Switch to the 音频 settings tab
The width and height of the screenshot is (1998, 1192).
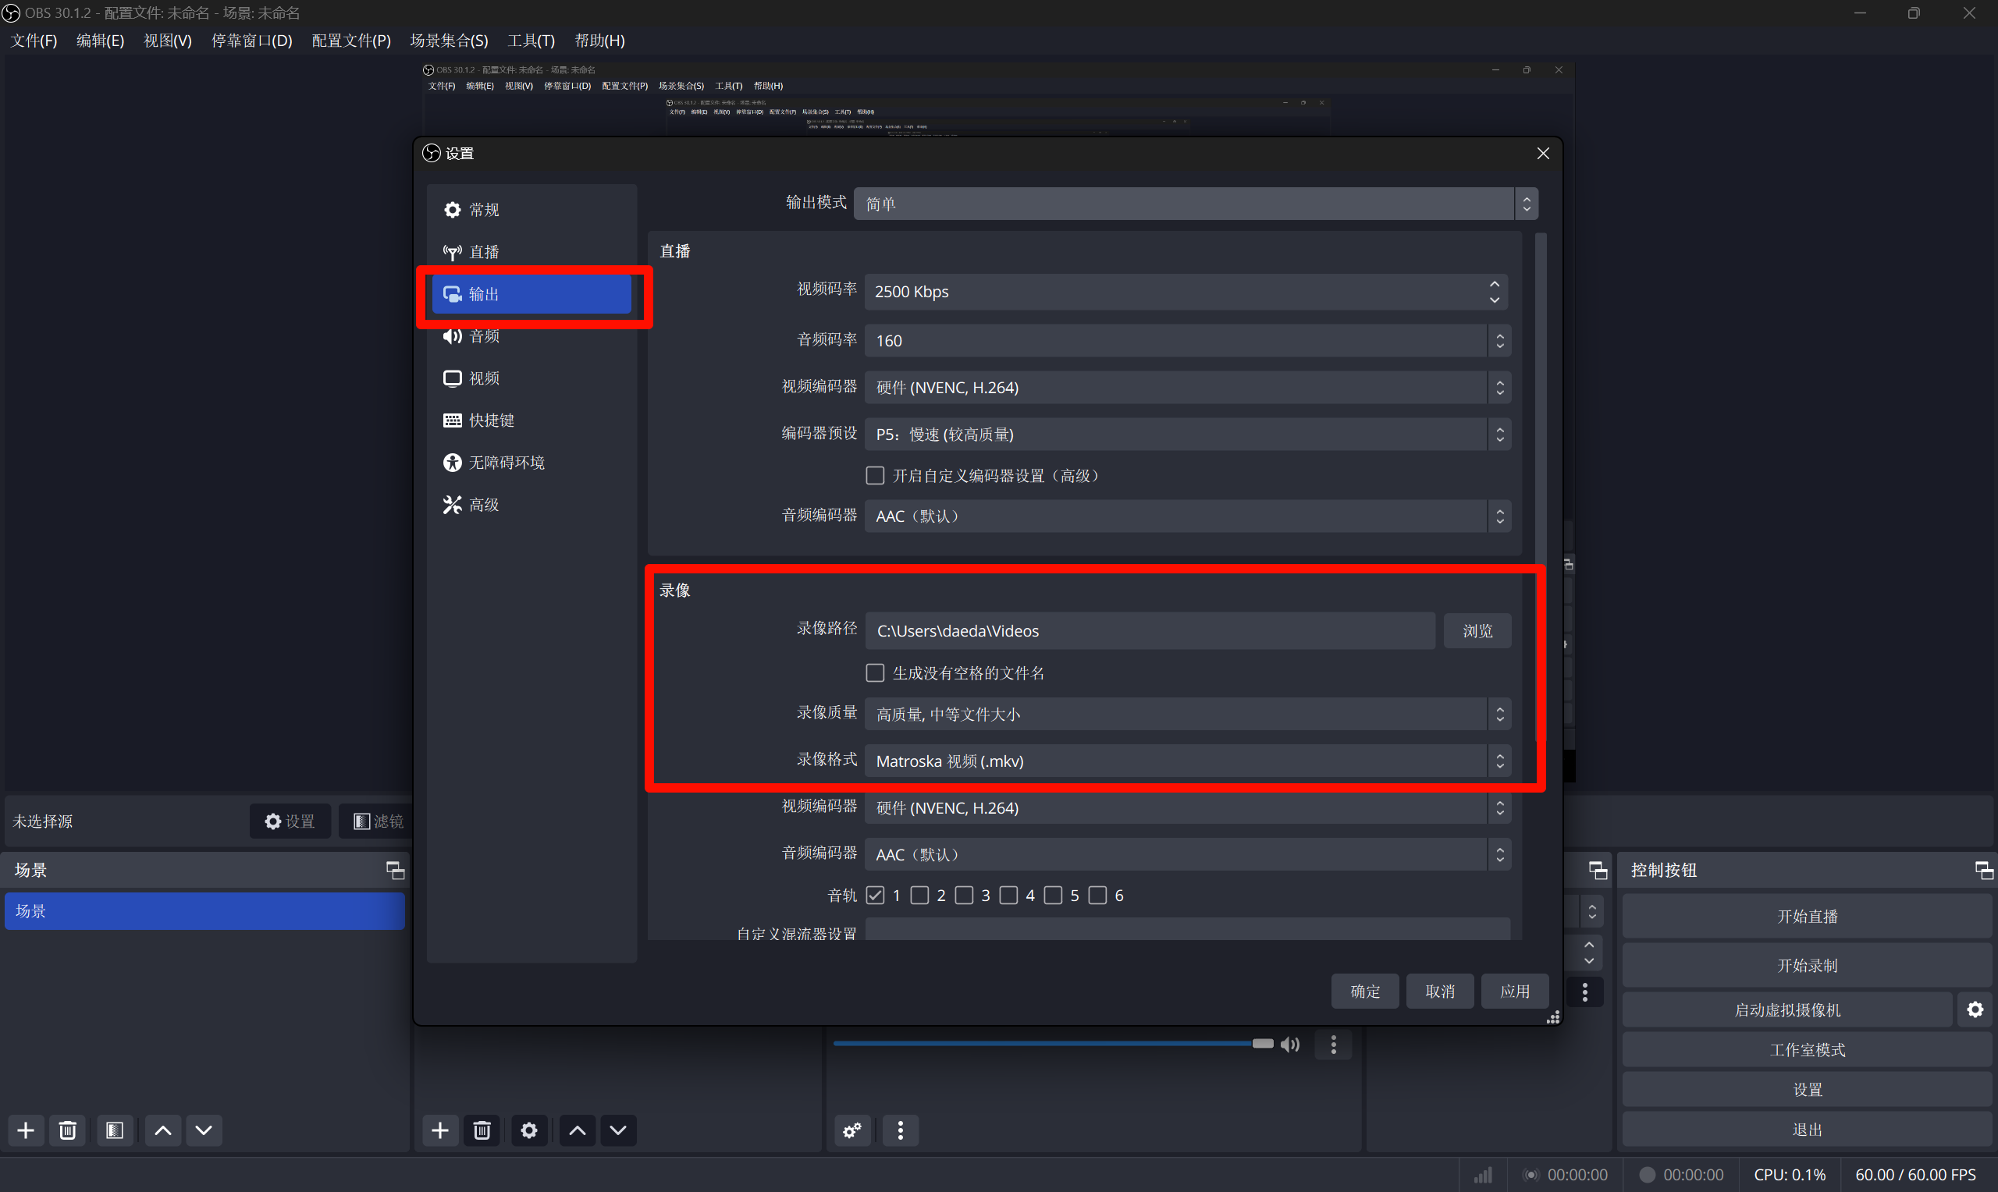click(484, 336)
